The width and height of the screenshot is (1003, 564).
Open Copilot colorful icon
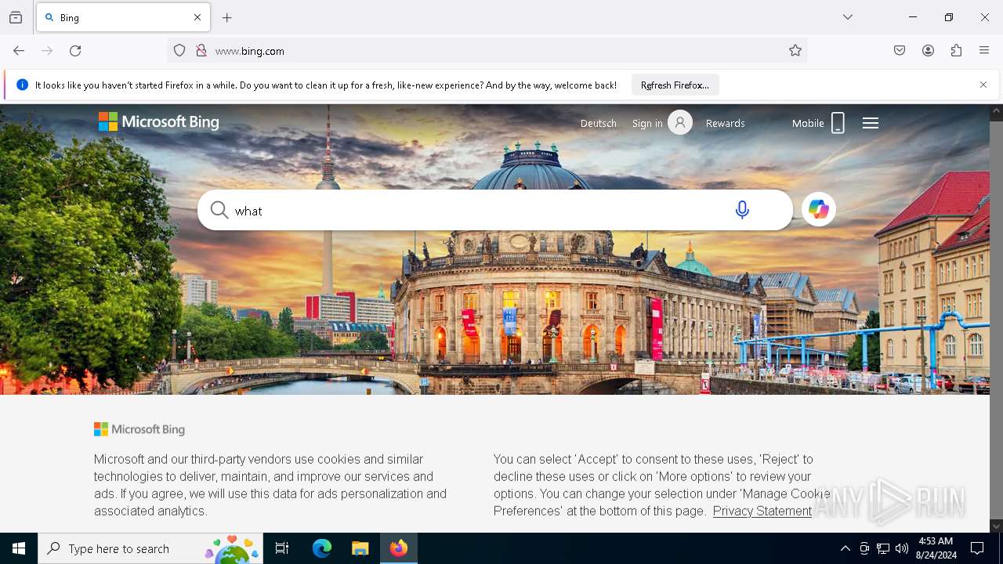tap(819, 209)
